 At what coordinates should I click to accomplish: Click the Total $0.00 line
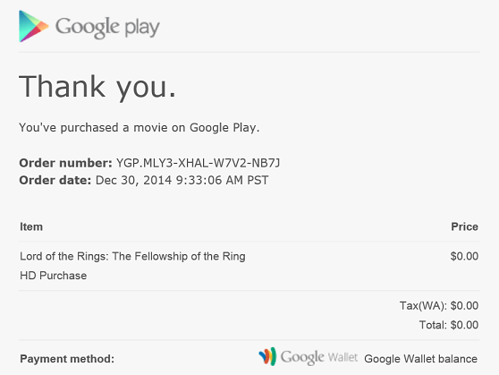coord(449,325)
